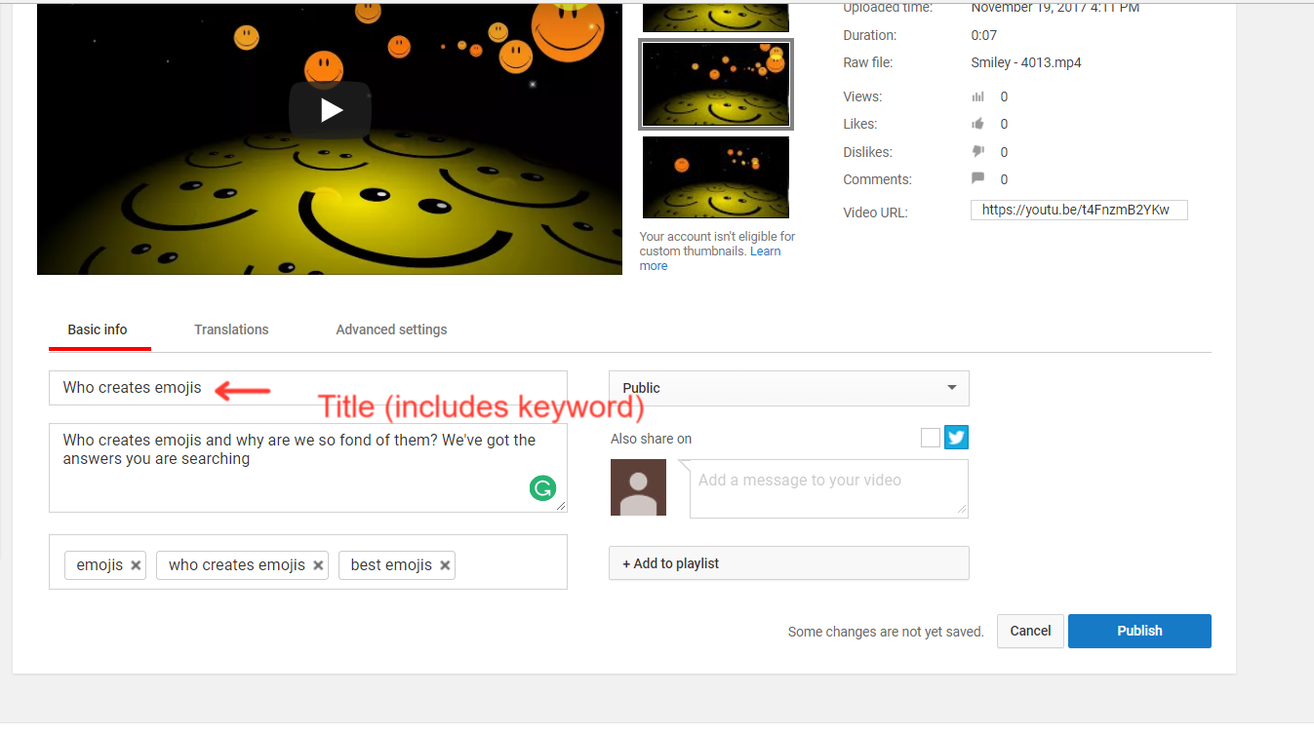Remove the 'emojis' tag
The width and height of the screenshot is (1314, 733).
pyautogui.click(x=136, y=565)
